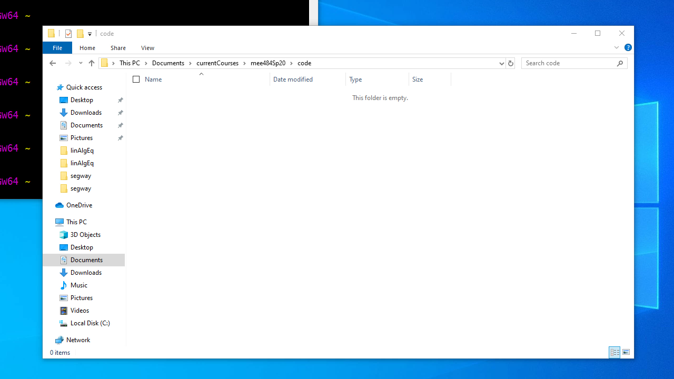Image resolution: width=674 pixels, height=379 pixels.
Task: Open 3D Objects under This PC
Action: tap(85, 235)
